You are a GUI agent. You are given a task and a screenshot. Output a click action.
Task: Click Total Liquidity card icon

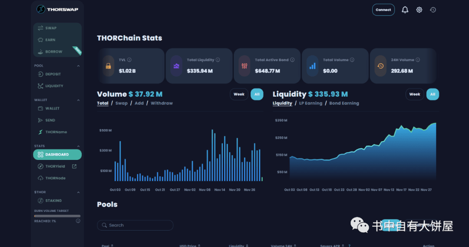[x=176, y=66]
